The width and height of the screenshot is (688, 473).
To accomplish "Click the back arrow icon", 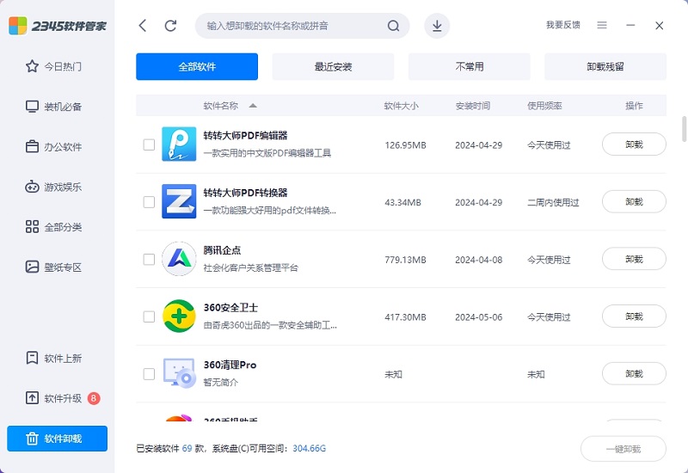I will point(143,26).
